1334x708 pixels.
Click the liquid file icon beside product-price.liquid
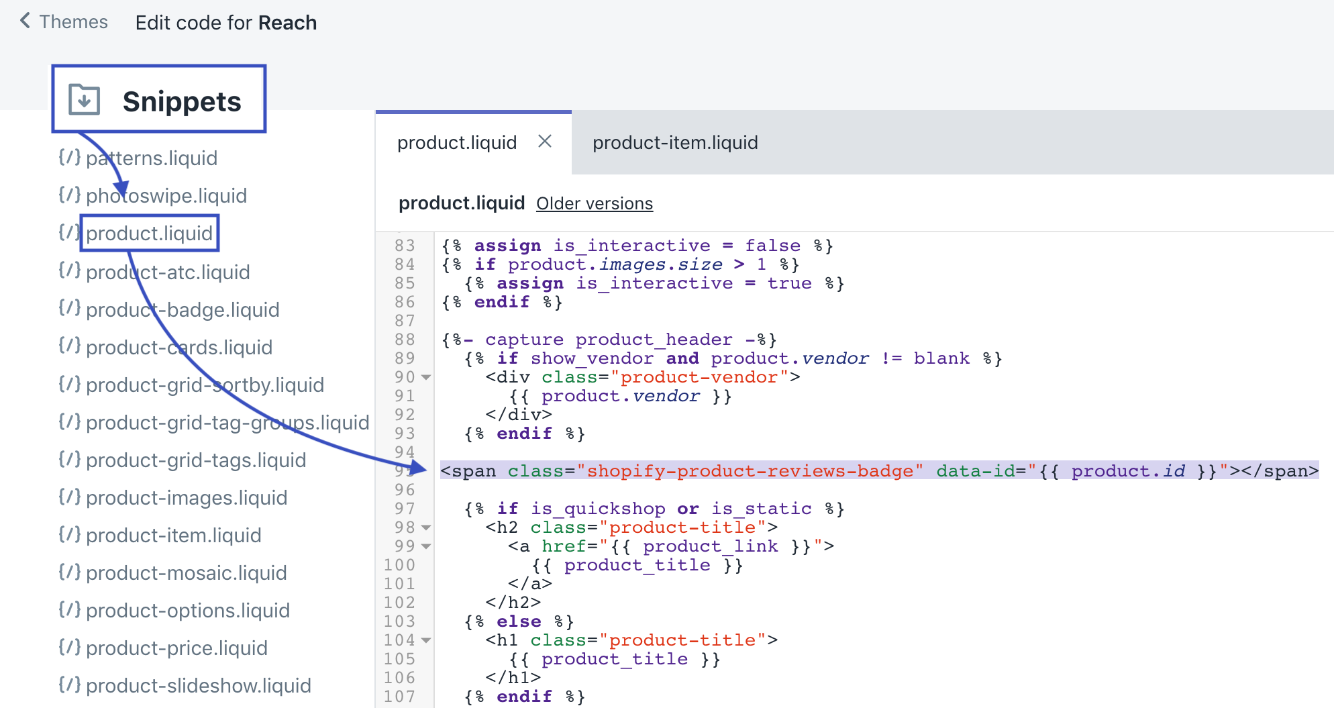pos(69,647)
